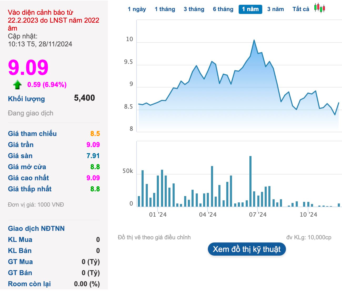Open Xem đồ thị kỹ thuật button
This screenshot has width=342, height=292.
pyautogui.click(x=247, y=249)
